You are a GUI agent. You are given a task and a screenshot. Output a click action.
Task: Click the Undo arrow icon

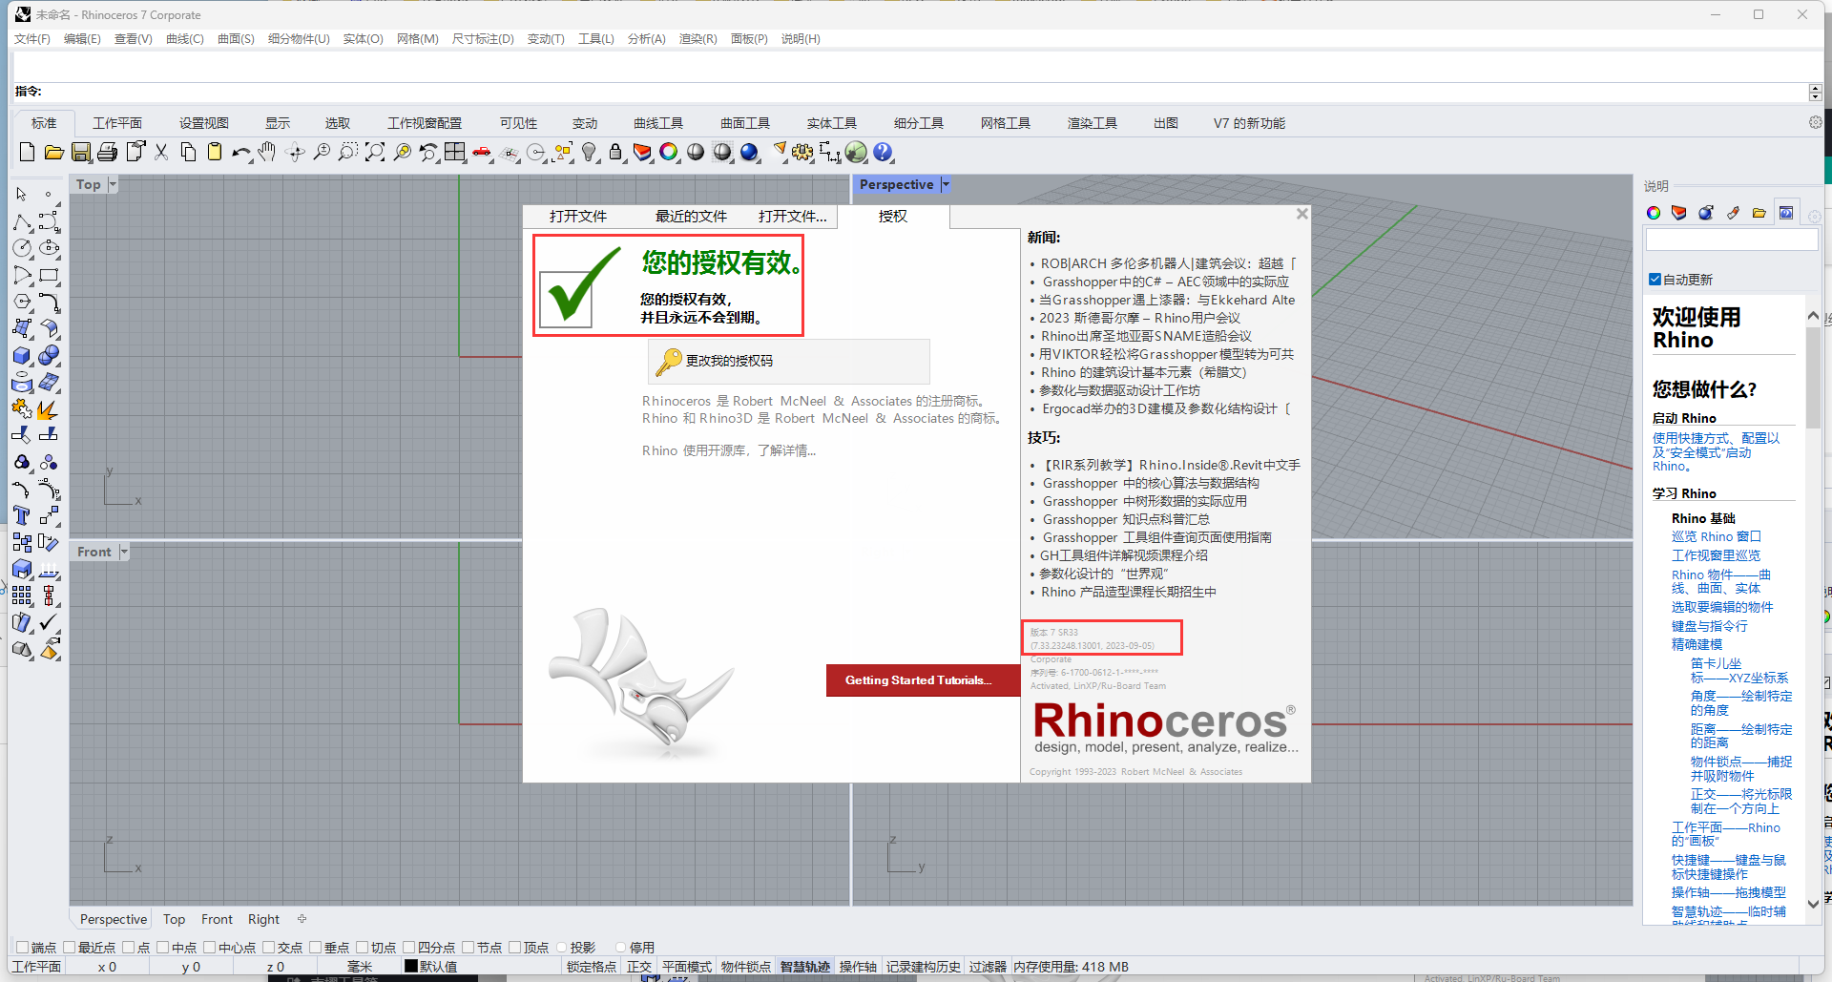pos(241,153)
